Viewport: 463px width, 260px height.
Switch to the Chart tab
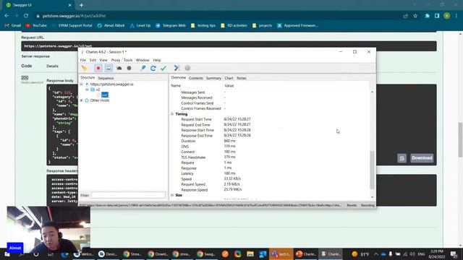[229, 78]
